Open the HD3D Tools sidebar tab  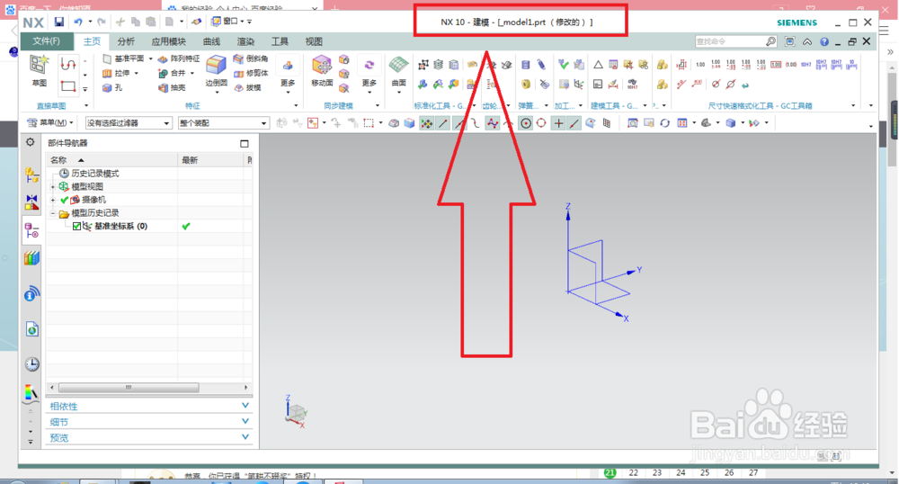[31, 294]
